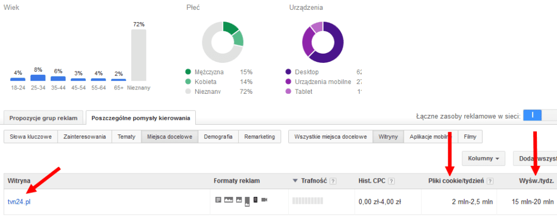
Task: Click the Dodaj wszystkie button
Action: [535, 158]
